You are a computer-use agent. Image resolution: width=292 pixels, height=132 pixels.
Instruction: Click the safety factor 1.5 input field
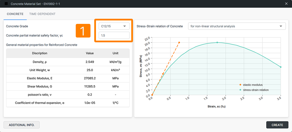114,35
